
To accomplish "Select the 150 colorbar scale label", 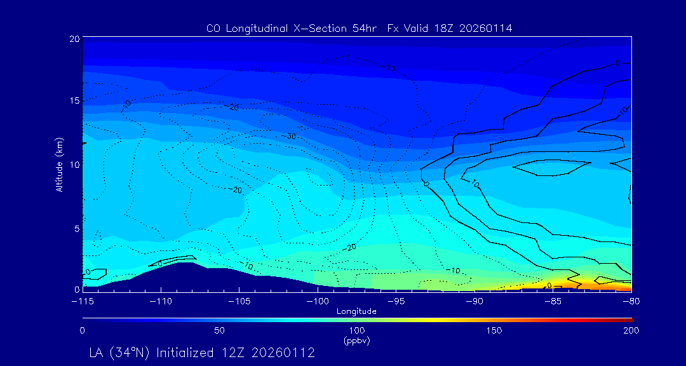I will pos(494,330).
